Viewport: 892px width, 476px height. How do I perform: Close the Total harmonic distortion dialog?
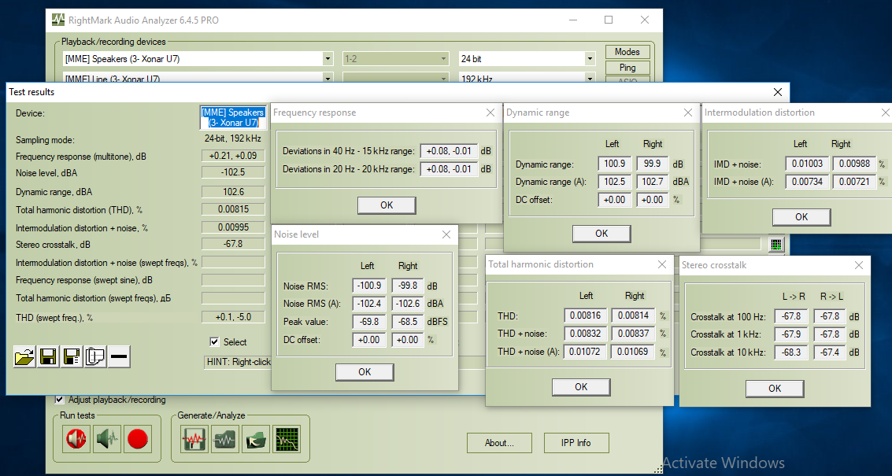[x=662, y=264]
